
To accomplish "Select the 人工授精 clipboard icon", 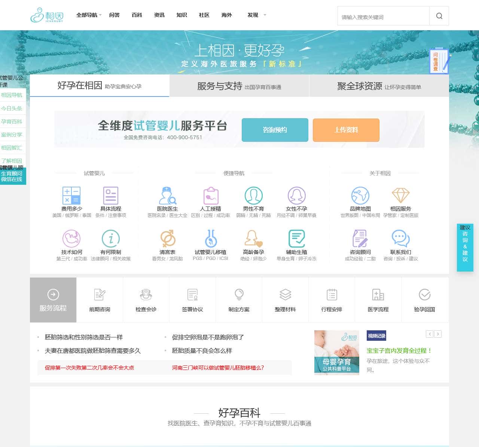I will pyautogui.click(x=211, y=196).
